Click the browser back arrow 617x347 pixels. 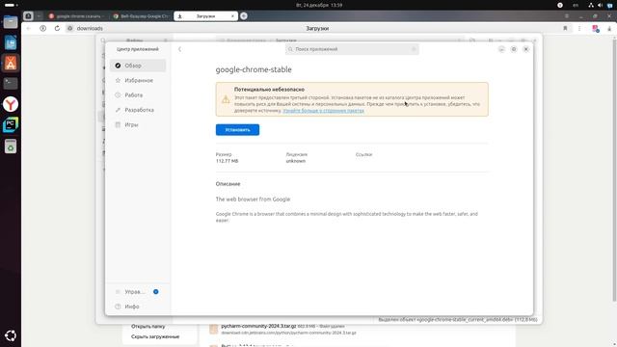(28, 28)
